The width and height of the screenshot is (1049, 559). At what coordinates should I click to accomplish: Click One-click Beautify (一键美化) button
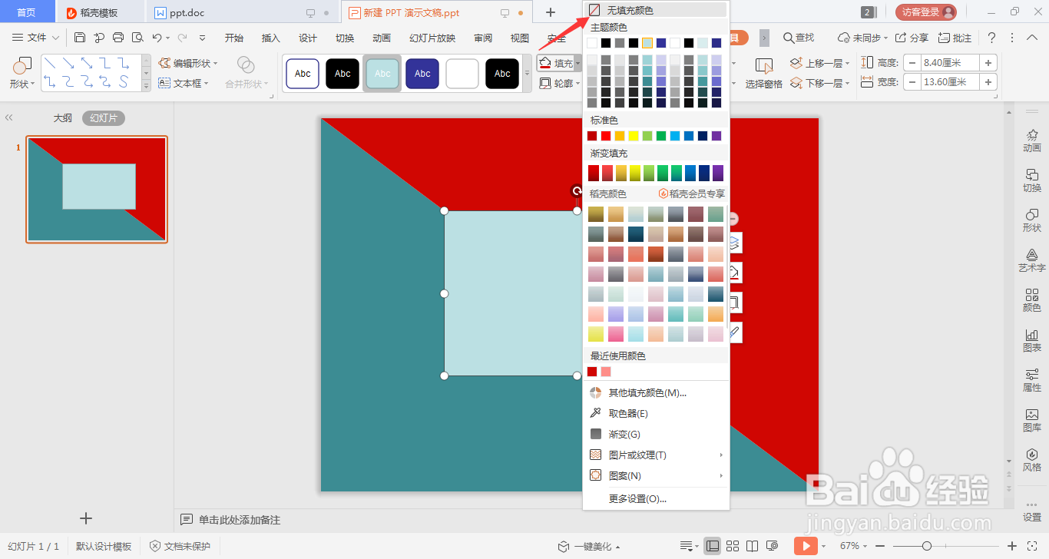pos(588,546)
